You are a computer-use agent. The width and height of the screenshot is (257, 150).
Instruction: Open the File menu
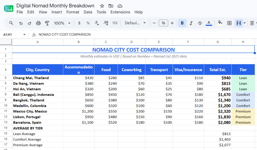pyautogui.click(x=20, y=12)
